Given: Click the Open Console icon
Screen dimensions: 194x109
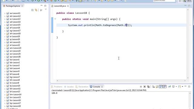Looking at the screenshot, I should point(179,87).
